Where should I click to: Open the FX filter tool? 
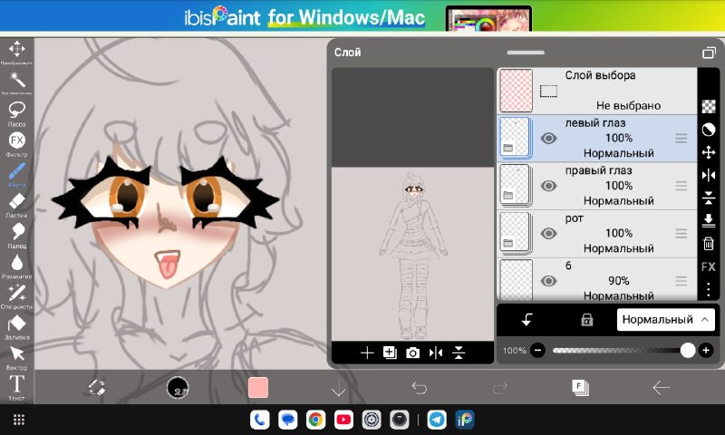16,144
